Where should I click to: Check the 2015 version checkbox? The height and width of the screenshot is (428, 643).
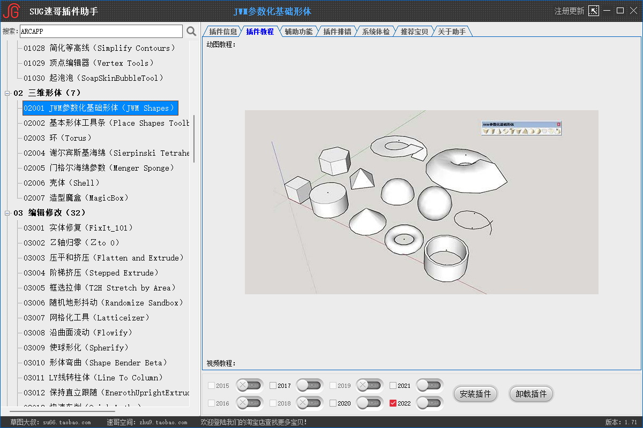211,386
